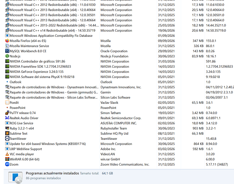
Task: Select the Silicon Labs driver package icon
Action: point(7,97)
